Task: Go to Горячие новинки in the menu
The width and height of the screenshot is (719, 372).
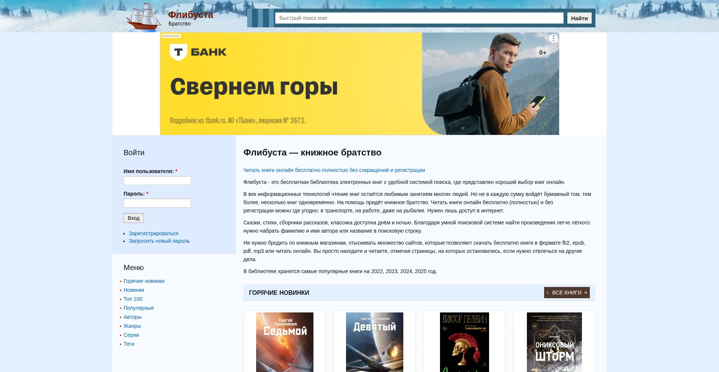Action: 144,281
